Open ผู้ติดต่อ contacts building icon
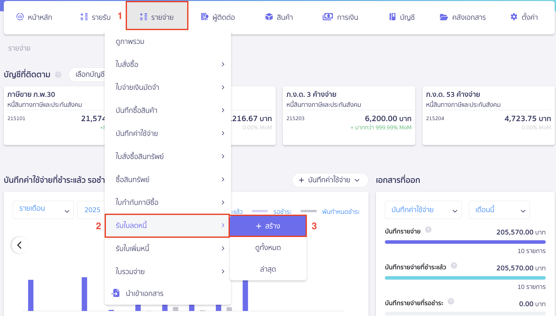The image size is (556, 316). tap(204, 17)
